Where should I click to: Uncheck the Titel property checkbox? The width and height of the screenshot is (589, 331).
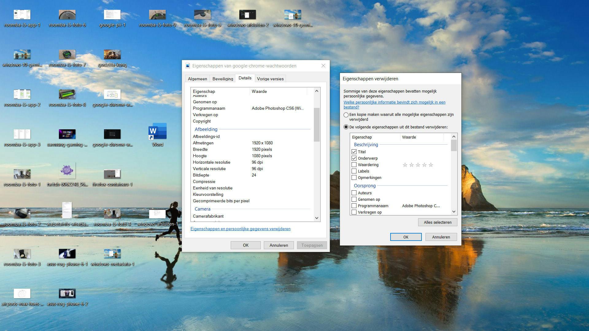[x=354, y=152]
